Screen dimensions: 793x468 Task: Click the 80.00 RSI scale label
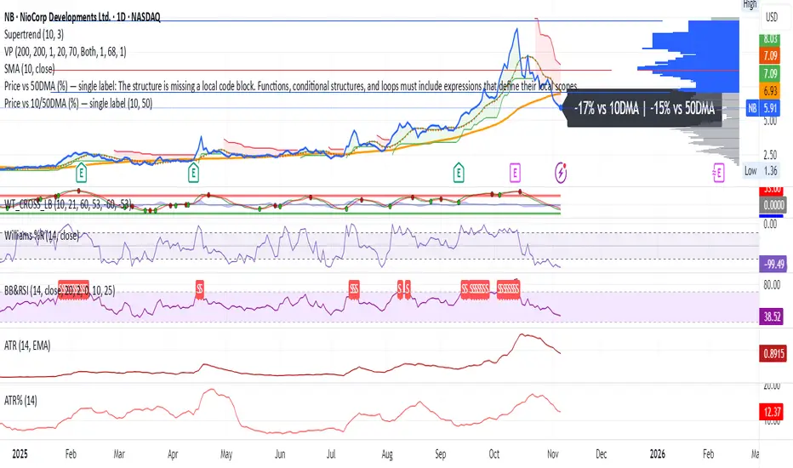(772, 285)
